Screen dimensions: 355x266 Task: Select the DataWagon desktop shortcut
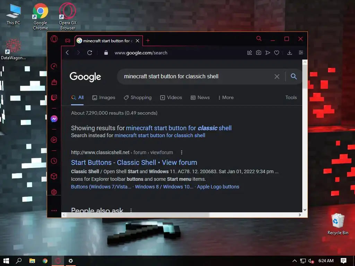point(13,49)
